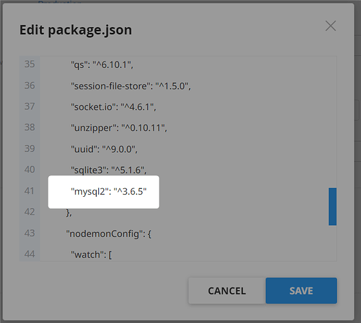Click scrollbar track above the thumb
Image resolution: width=361 pixels, height=323 pixels.
(x=333, y=122)
